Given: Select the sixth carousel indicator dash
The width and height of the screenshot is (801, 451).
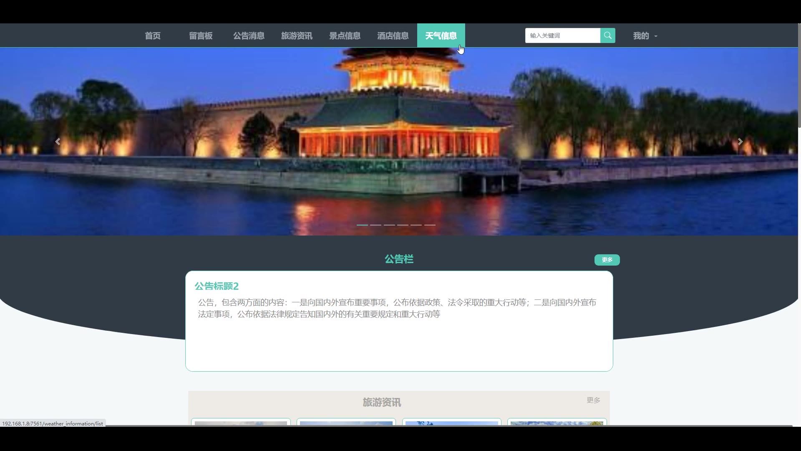Looking at the screenshot, I should [430, 225].
